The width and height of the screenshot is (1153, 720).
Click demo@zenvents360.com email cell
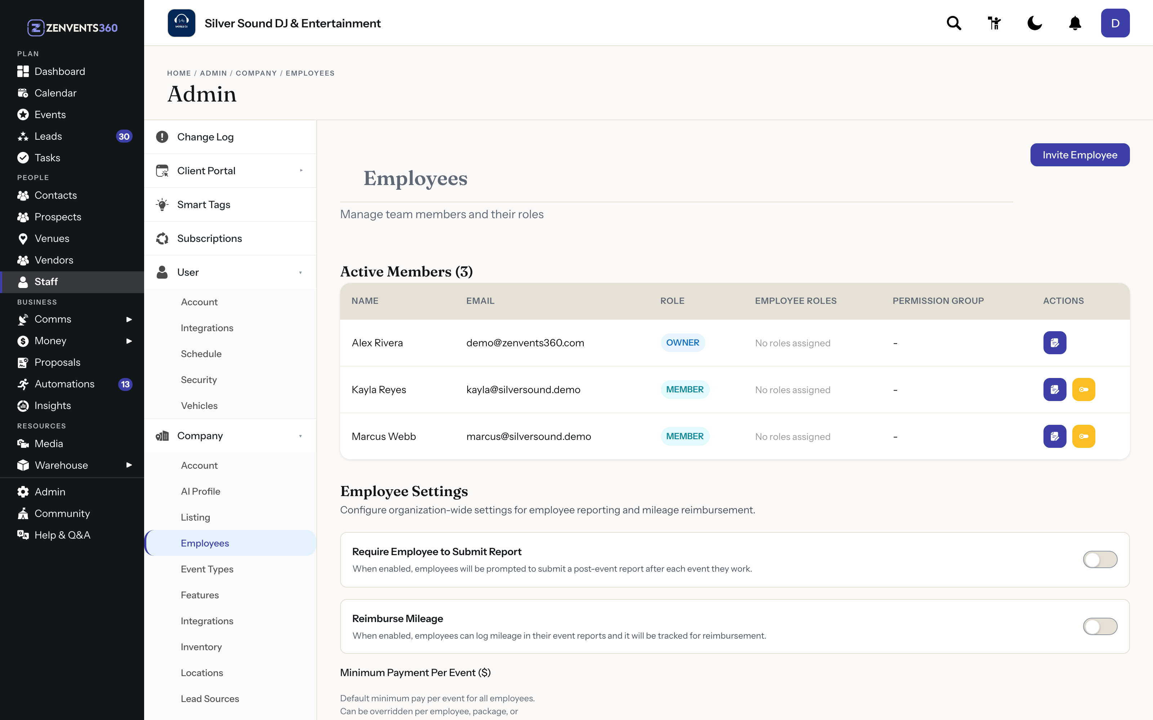coord(525,343)
